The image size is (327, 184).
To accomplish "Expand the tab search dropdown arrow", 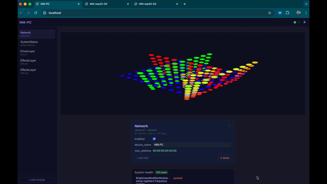I will click(306, 4).
